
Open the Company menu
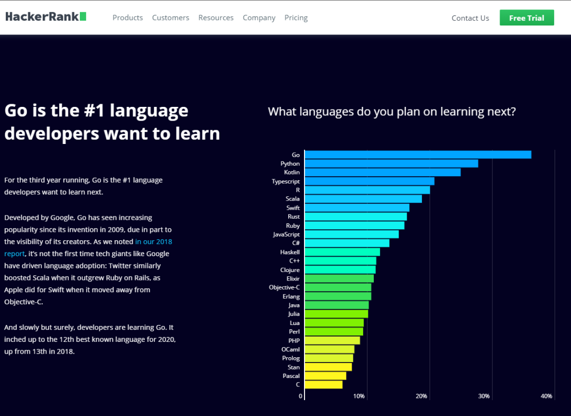259,17
